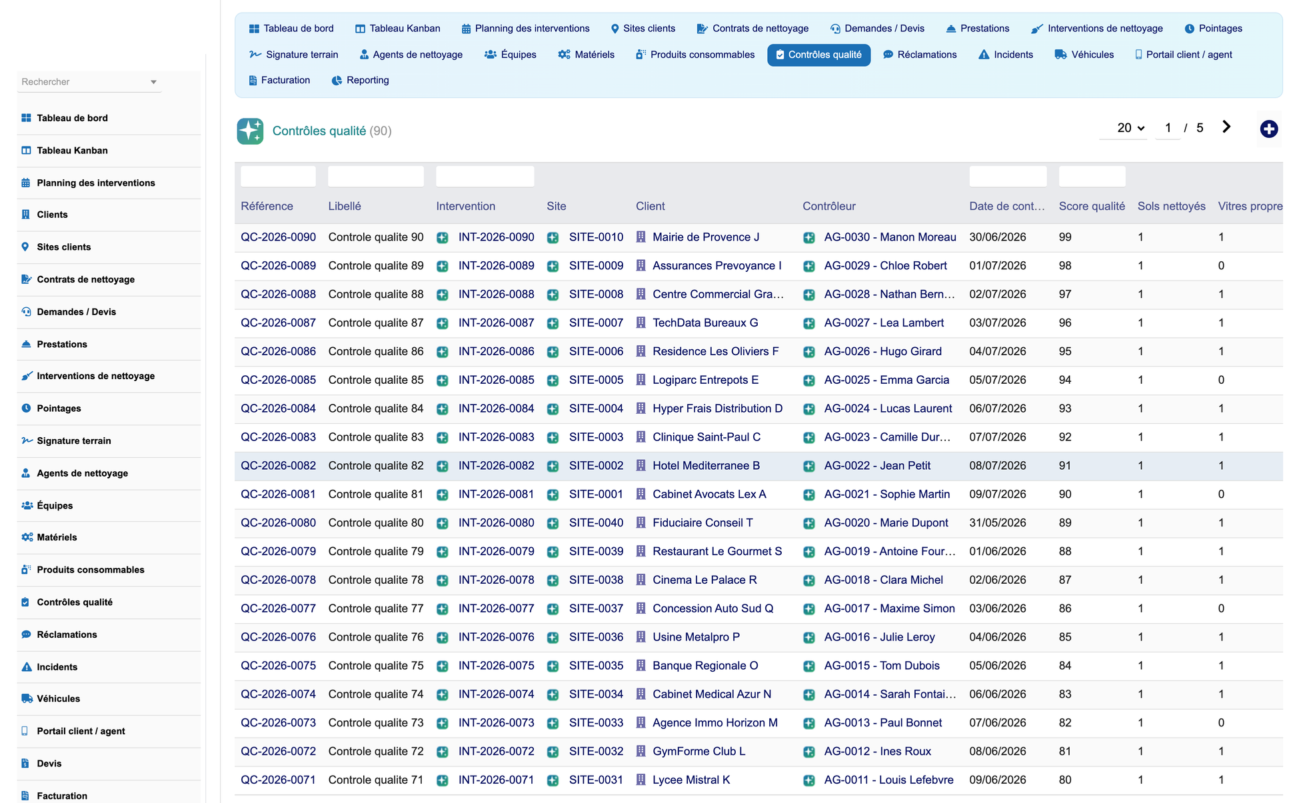This screenshot has width=1297, height=803.
Task: Sort by Contrôleur column header
Action: pyautogui.click(x=828, y=207)
